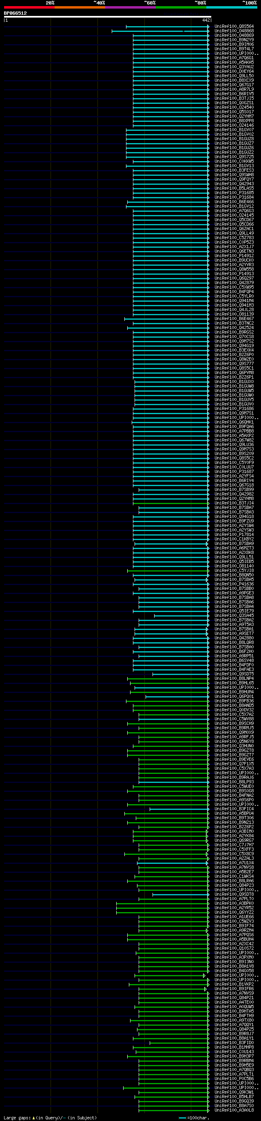This screenshot has width=261, height=1121.
Task: Open hit UniRef100_Q6PQ01
Action: (234, 697)
